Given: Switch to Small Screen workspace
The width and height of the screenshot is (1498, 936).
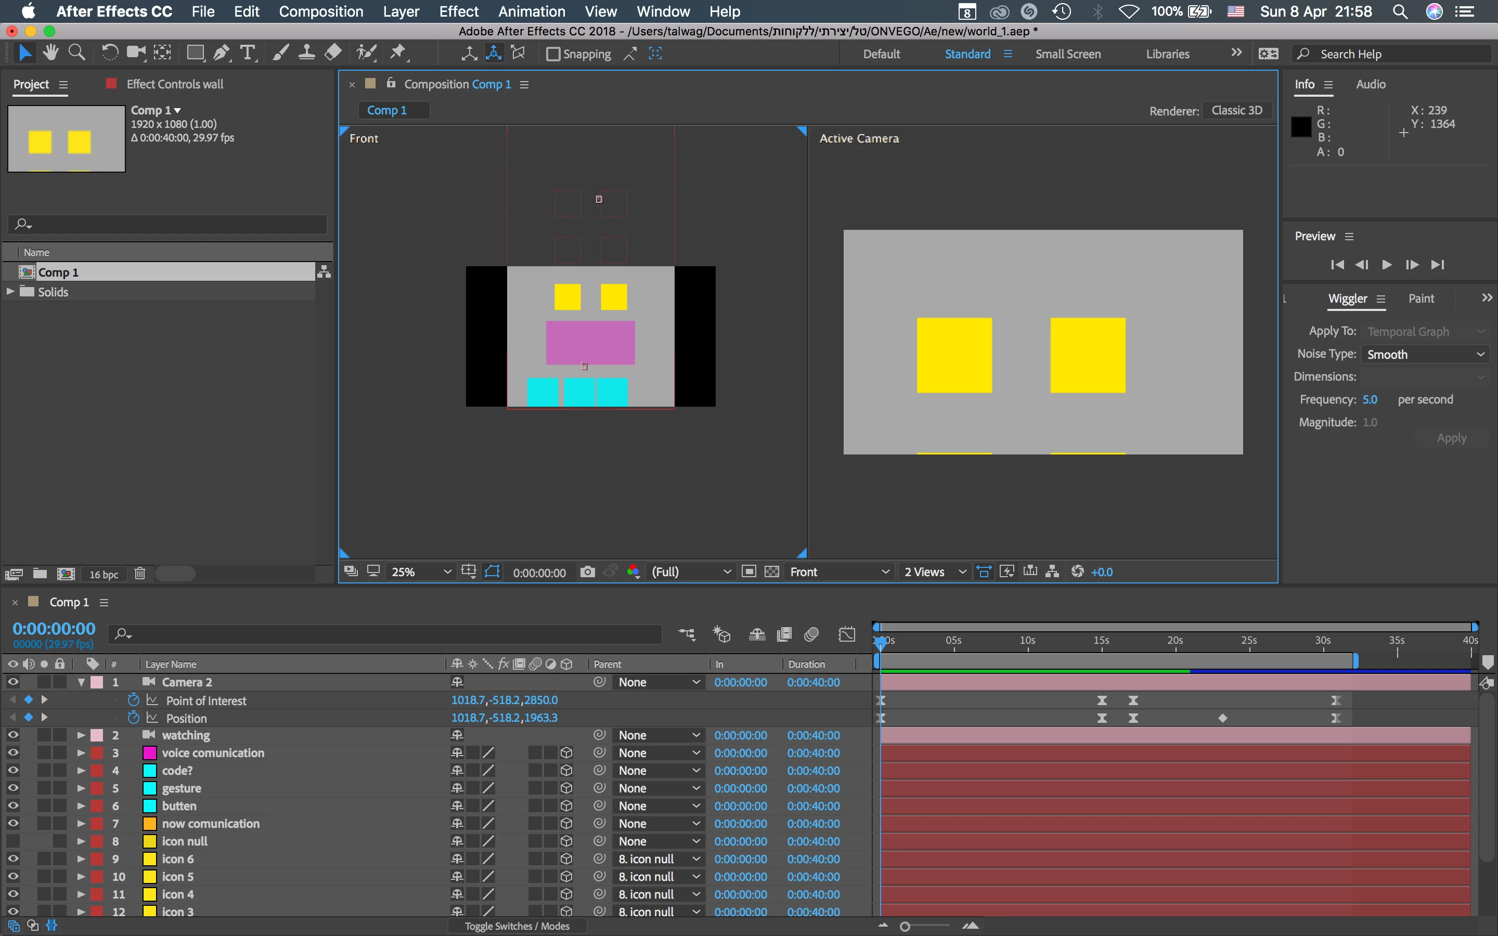Looking at the screenshot, I should tap(1068, 55).
